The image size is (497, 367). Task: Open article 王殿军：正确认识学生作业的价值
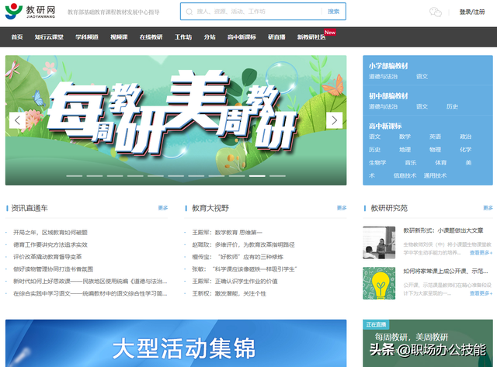(235, 282)
